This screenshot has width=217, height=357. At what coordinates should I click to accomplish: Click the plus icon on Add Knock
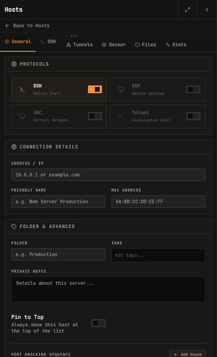(x=176, y=355)
